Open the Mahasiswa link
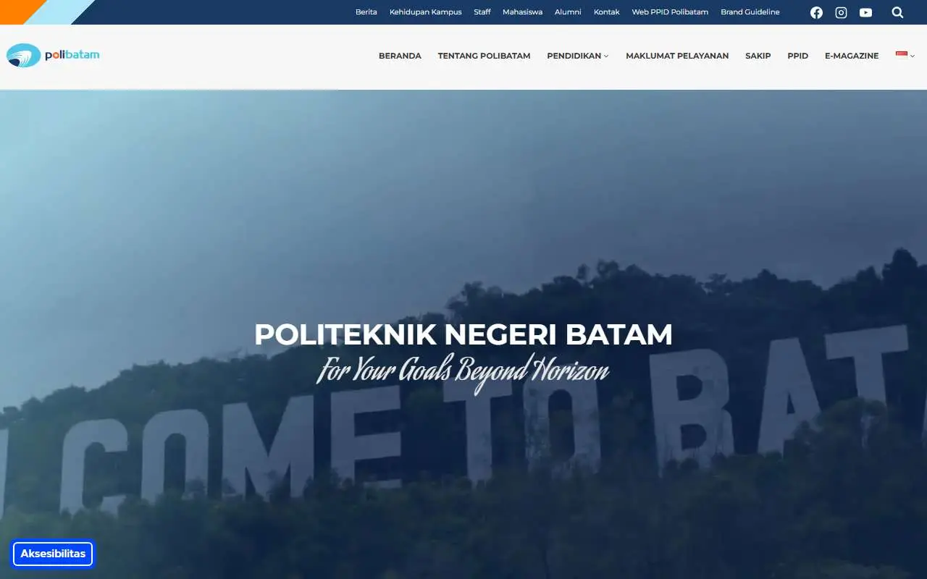 click(x=523, y=12)
